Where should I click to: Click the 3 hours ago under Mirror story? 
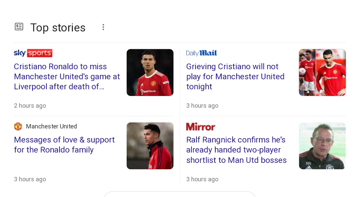202,179
